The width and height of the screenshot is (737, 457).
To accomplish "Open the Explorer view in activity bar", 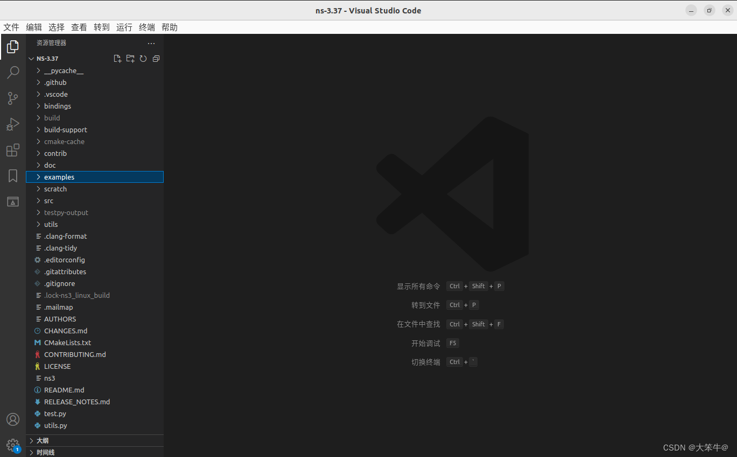I will click(x=13, y=47).
